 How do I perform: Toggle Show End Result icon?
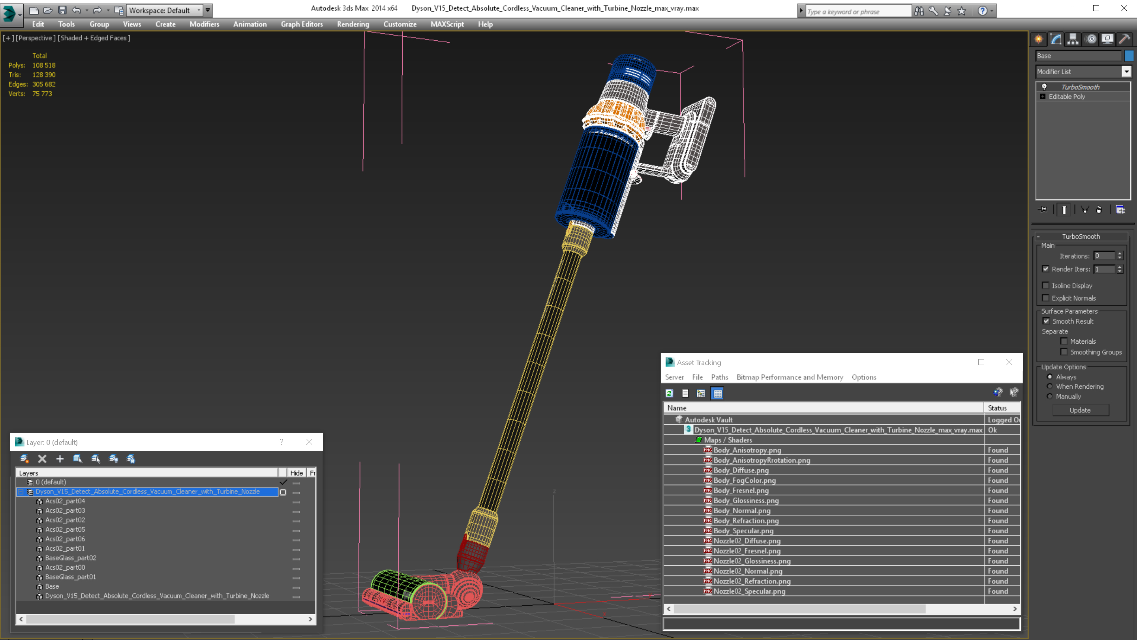click(1064, 209)
